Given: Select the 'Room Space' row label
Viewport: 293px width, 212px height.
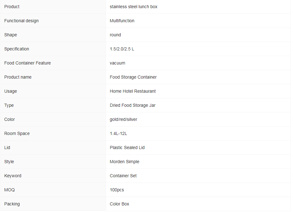Looking at the screenshot, I should tap(17, 133).
